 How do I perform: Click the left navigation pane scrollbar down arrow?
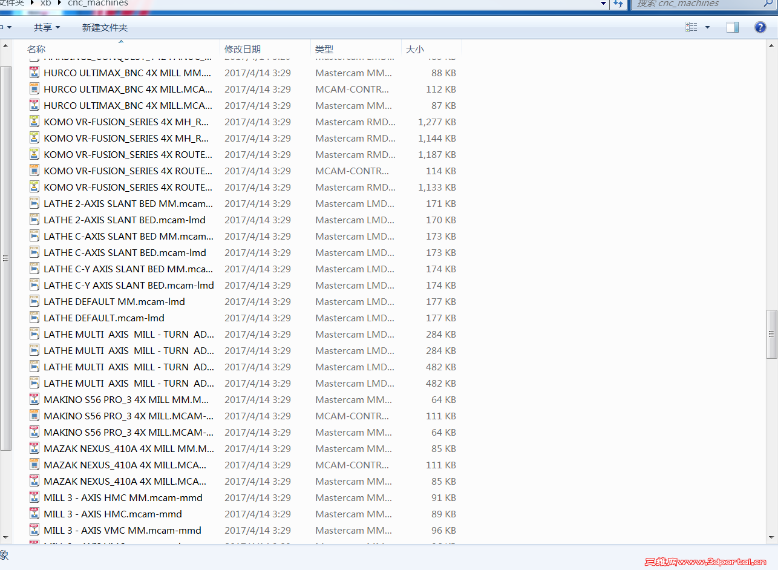click(5, 537)
